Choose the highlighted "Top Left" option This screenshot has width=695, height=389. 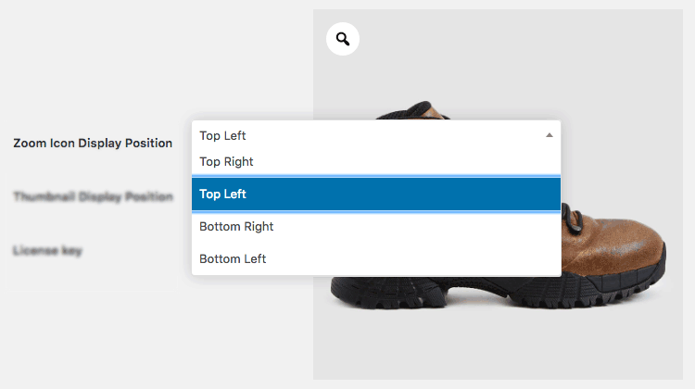click(376, 194)
